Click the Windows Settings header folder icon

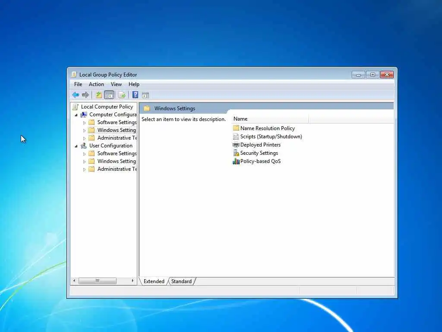point(147,109)
